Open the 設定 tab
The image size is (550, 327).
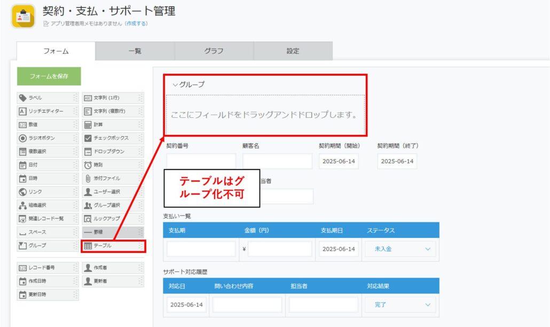293,51
